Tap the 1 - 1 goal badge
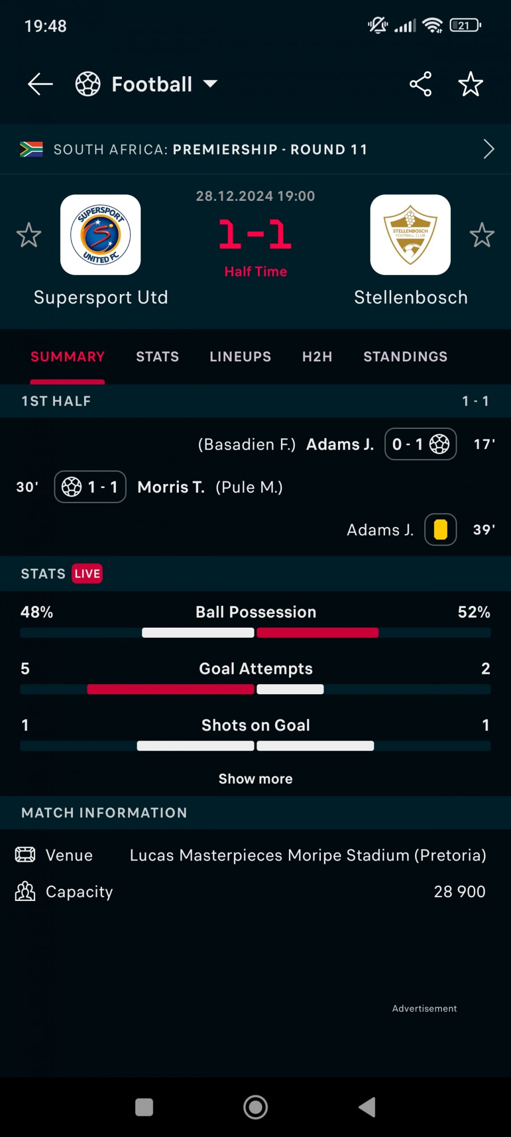The width and height of the screenshot is (511, 1137). point(90,487)
